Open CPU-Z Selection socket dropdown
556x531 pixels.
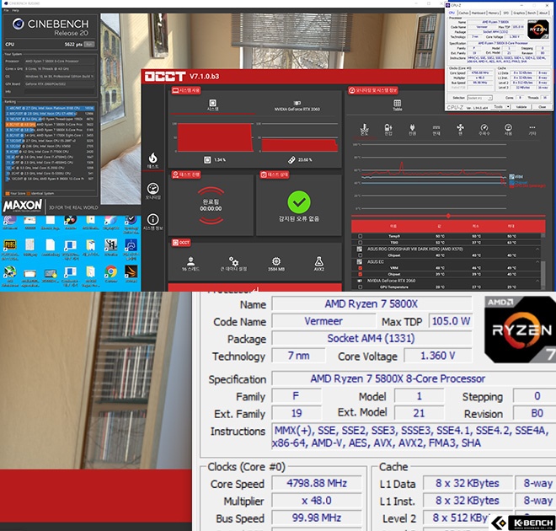click(480, 98)
